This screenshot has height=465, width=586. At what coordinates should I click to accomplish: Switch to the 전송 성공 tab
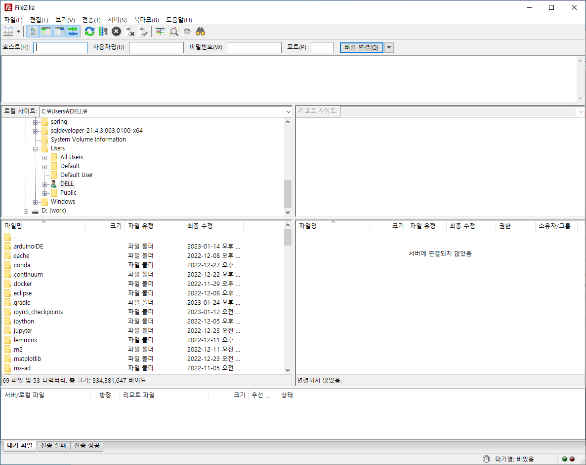[86, 446]
